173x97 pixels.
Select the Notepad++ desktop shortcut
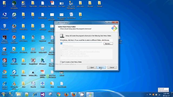(x=14, y=50)
